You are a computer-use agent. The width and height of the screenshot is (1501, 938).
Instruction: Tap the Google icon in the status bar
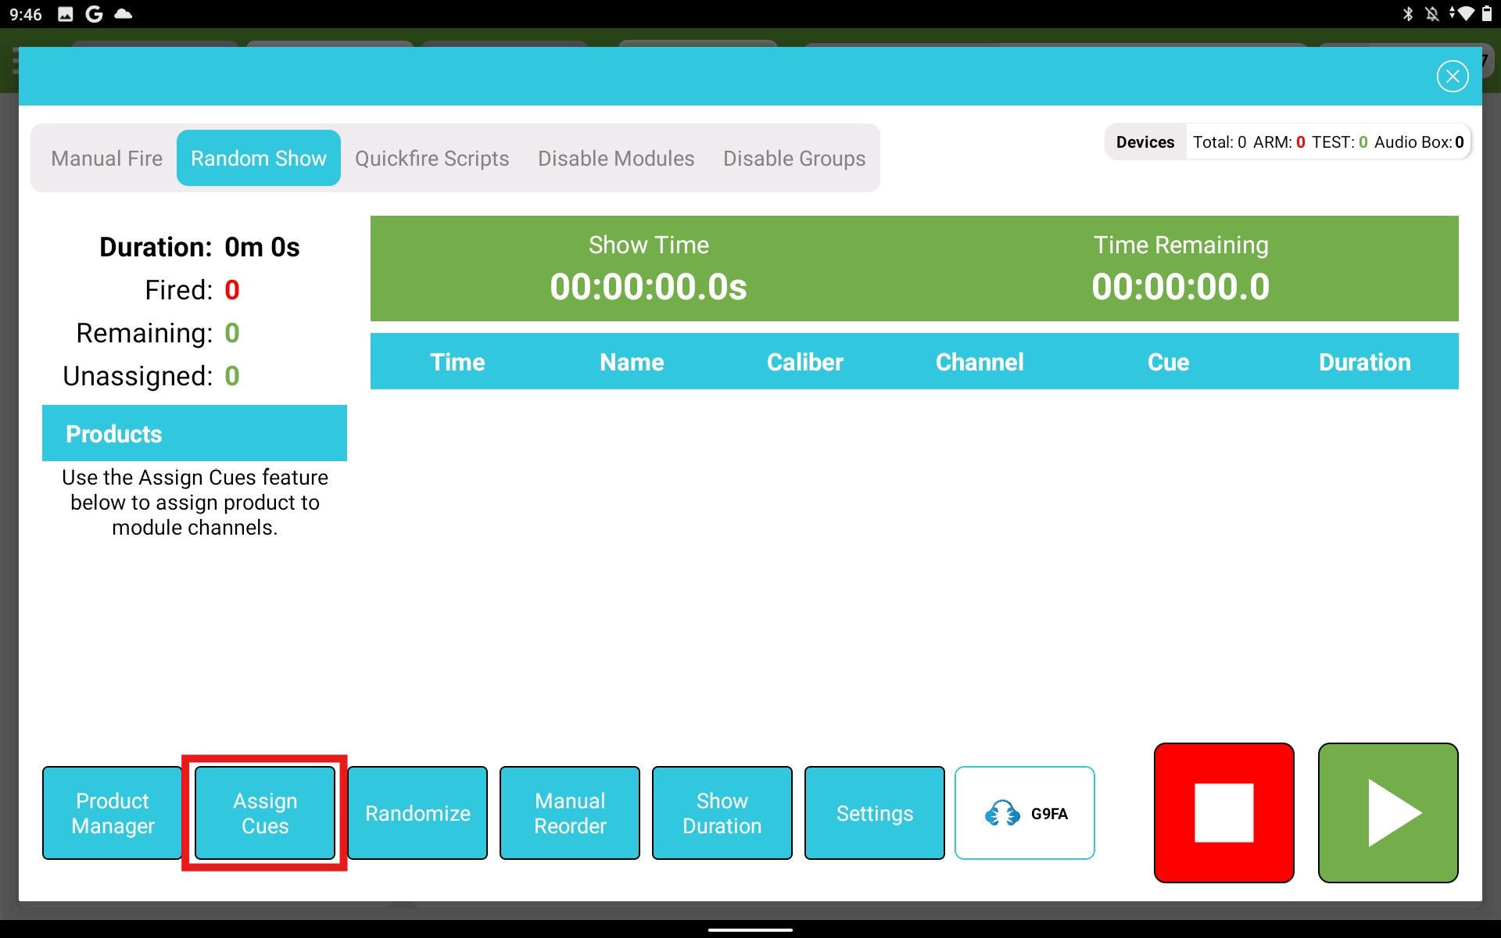pos(93,13)
